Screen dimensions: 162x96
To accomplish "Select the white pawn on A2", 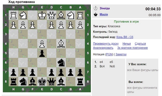I will click(80, 25).
